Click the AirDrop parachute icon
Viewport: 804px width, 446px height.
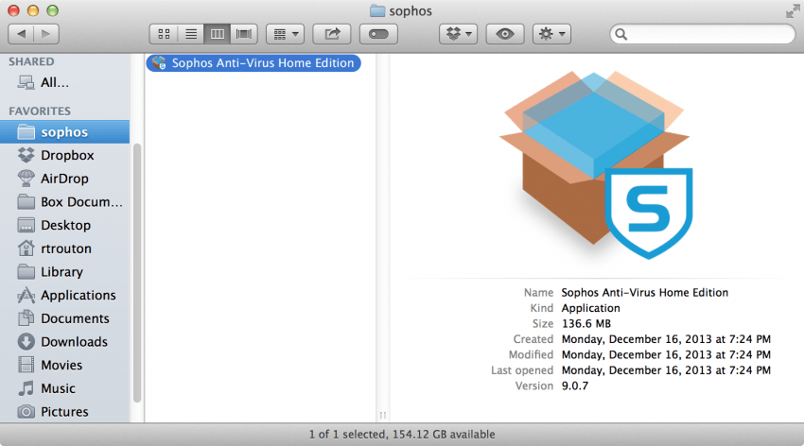[x=26, y=179]
